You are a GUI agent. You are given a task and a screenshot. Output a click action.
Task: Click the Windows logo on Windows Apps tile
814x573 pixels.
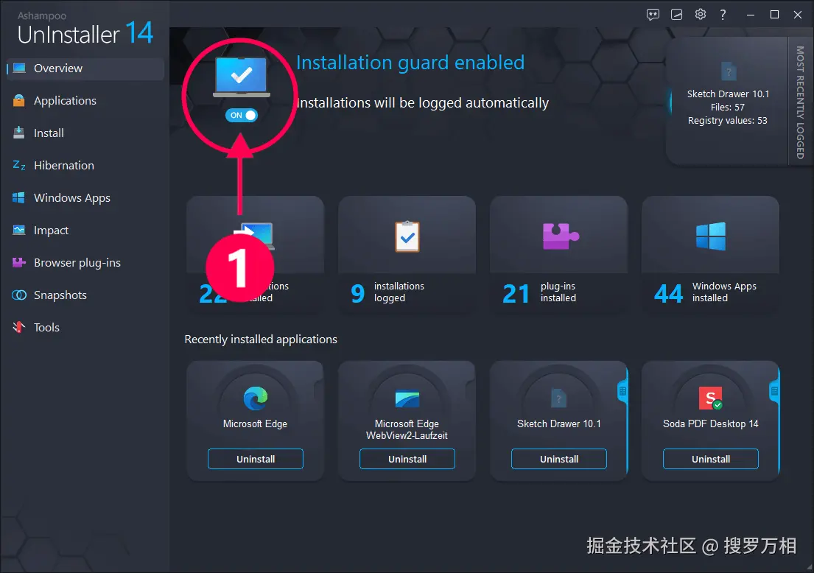click(x=711, y=236)
